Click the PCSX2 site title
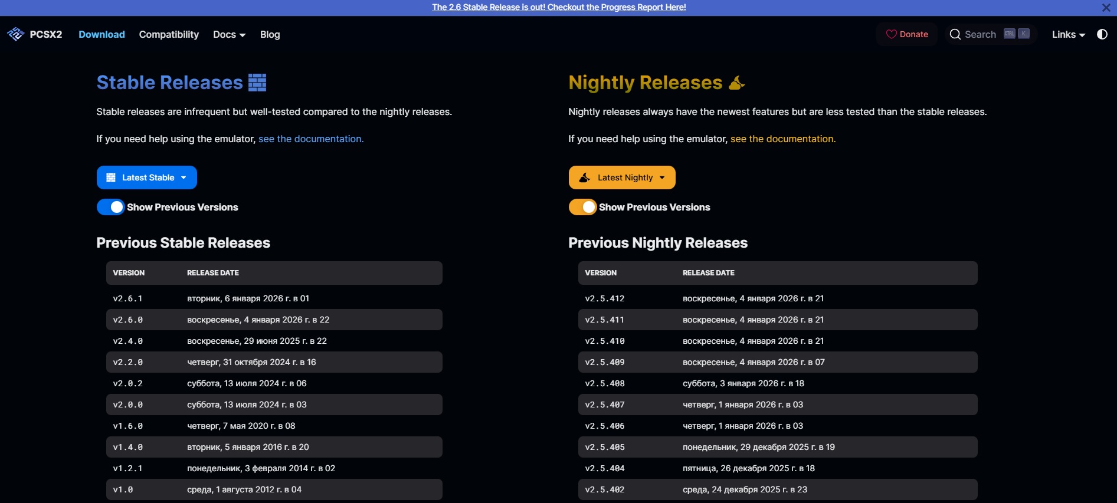This screenshot has width=1117, height=503. [46, 34]
